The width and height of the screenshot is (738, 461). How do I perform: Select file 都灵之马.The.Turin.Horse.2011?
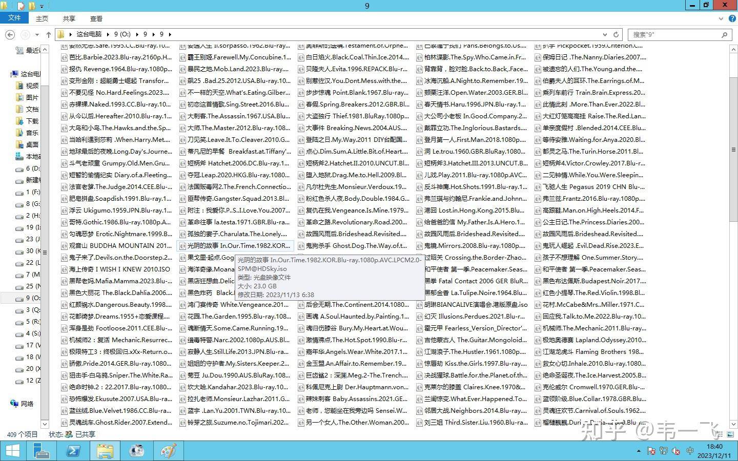pos(590,152)
